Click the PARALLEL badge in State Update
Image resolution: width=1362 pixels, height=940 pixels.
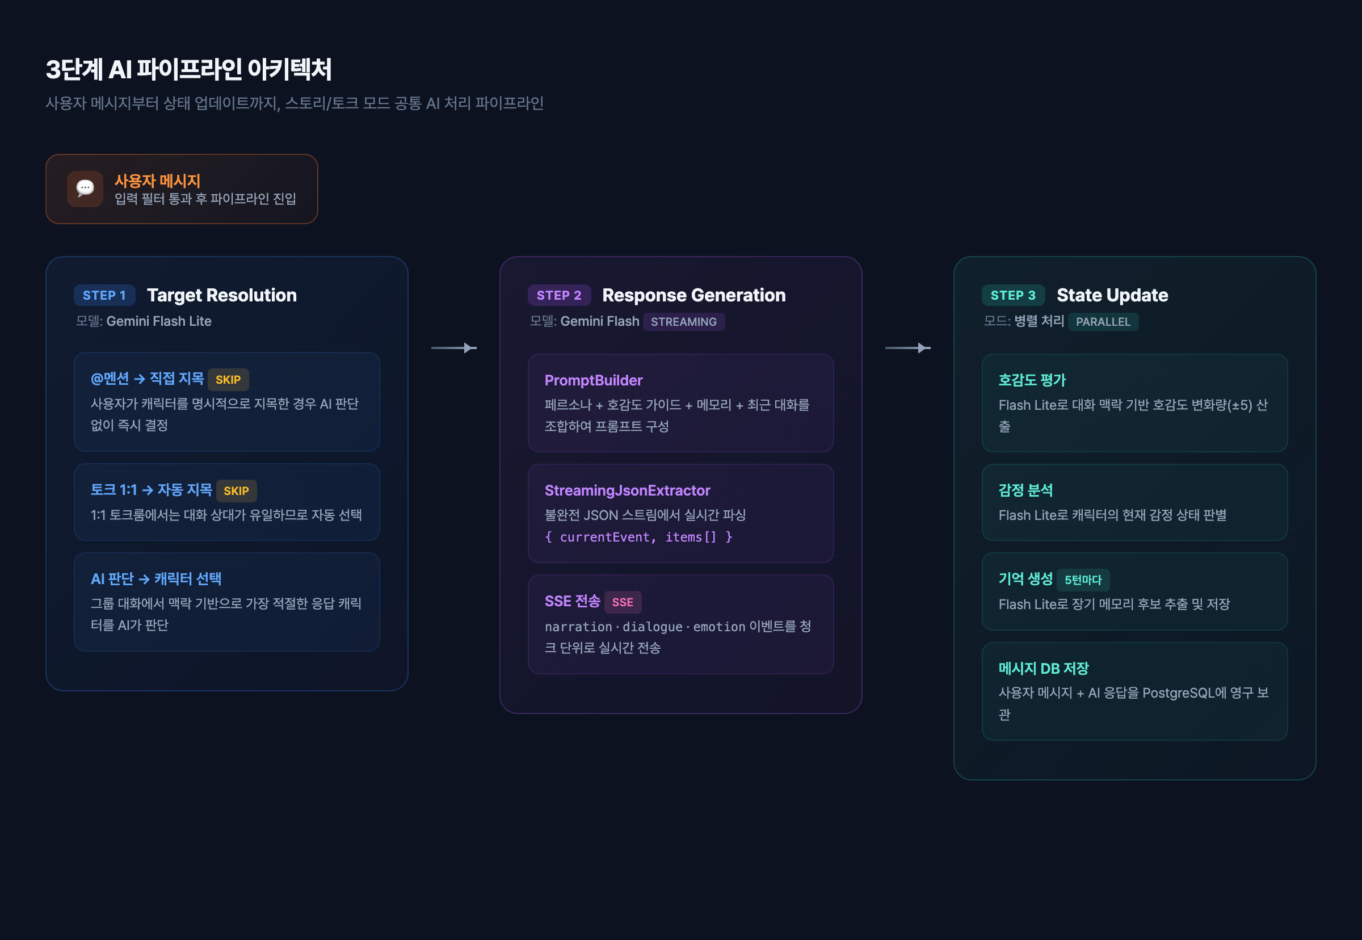click(x=1103, y=322)
